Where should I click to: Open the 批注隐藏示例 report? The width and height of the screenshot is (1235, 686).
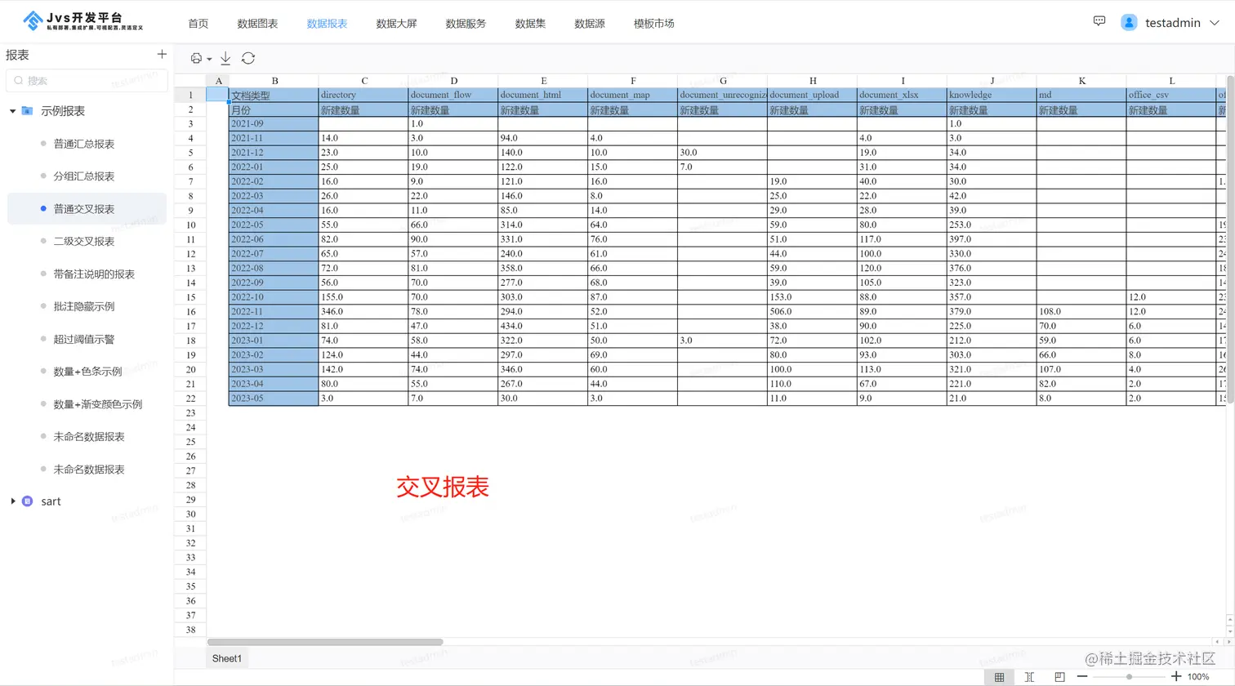84,306
